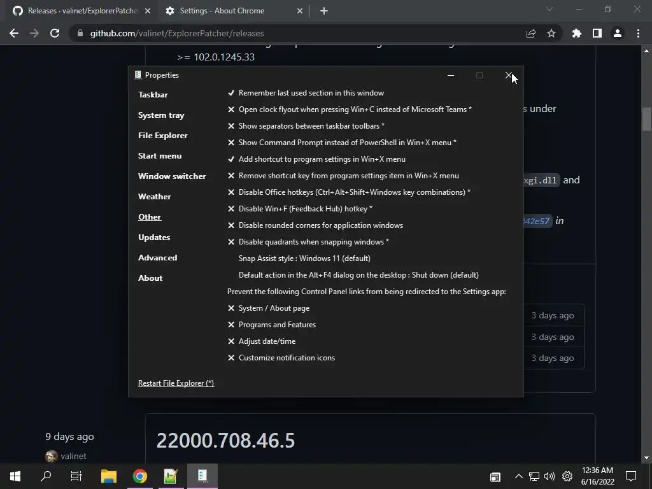This screenshot has width=652, height=489.
Task: Select File Explorer section
Action: [162, 136]
